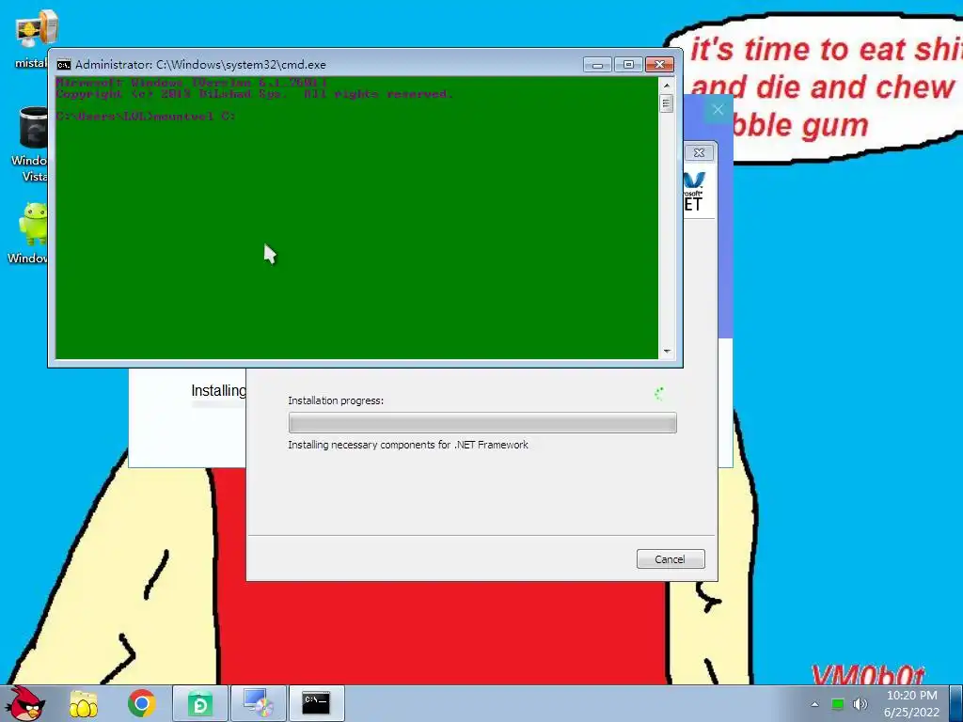This screenshot has height=722, width=963.
Task: Click the cmd prompt command line
Action: pos(146,116)
